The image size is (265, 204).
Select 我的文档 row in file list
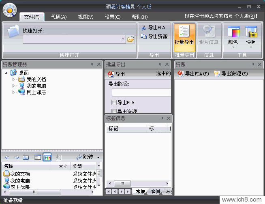[49, 174]
